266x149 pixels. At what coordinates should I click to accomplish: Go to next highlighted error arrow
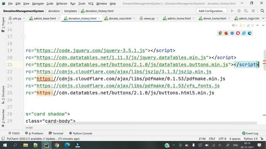coord(263,25)
